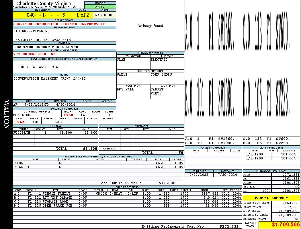
Task: Click year built 1965
Action: [x=20, y=122]
